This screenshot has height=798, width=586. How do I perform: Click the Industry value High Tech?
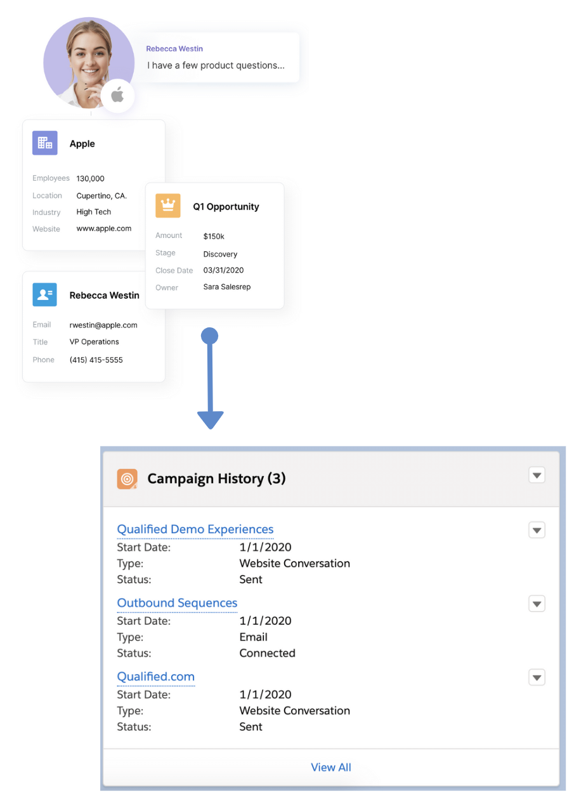point(93,213)
